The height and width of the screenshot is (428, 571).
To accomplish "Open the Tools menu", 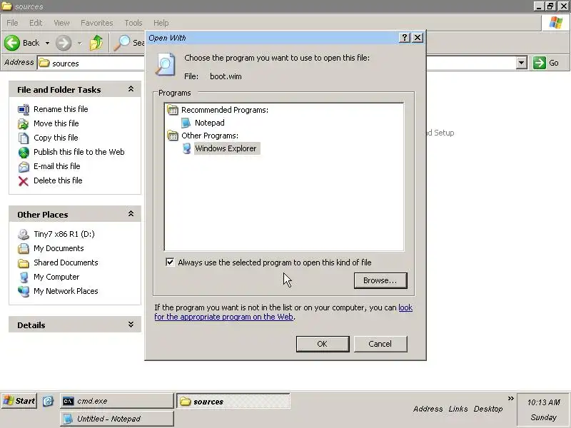I will [133, 23].
